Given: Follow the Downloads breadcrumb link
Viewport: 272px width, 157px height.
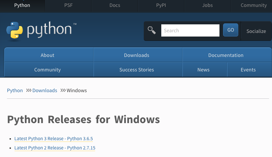Looking at the screenshot, I should [45, 91].
